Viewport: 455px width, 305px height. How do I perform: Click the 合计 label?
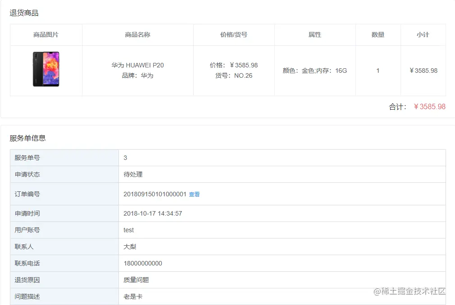click(x=397, y=107)
